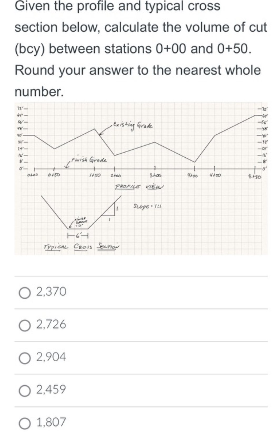
Task: Click the 5+50 station label
Action: (255, 177)
